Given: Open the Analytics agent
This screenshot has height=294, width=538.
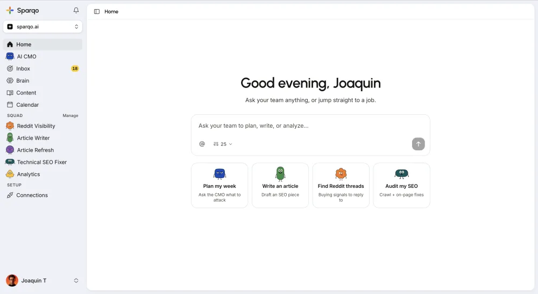Looking at the screenshot, I should [x=43, y=174].
